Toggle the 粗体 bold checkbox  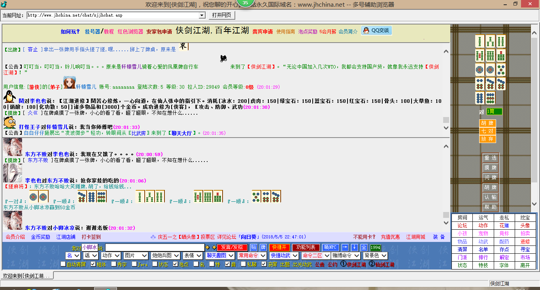point(93,264)
